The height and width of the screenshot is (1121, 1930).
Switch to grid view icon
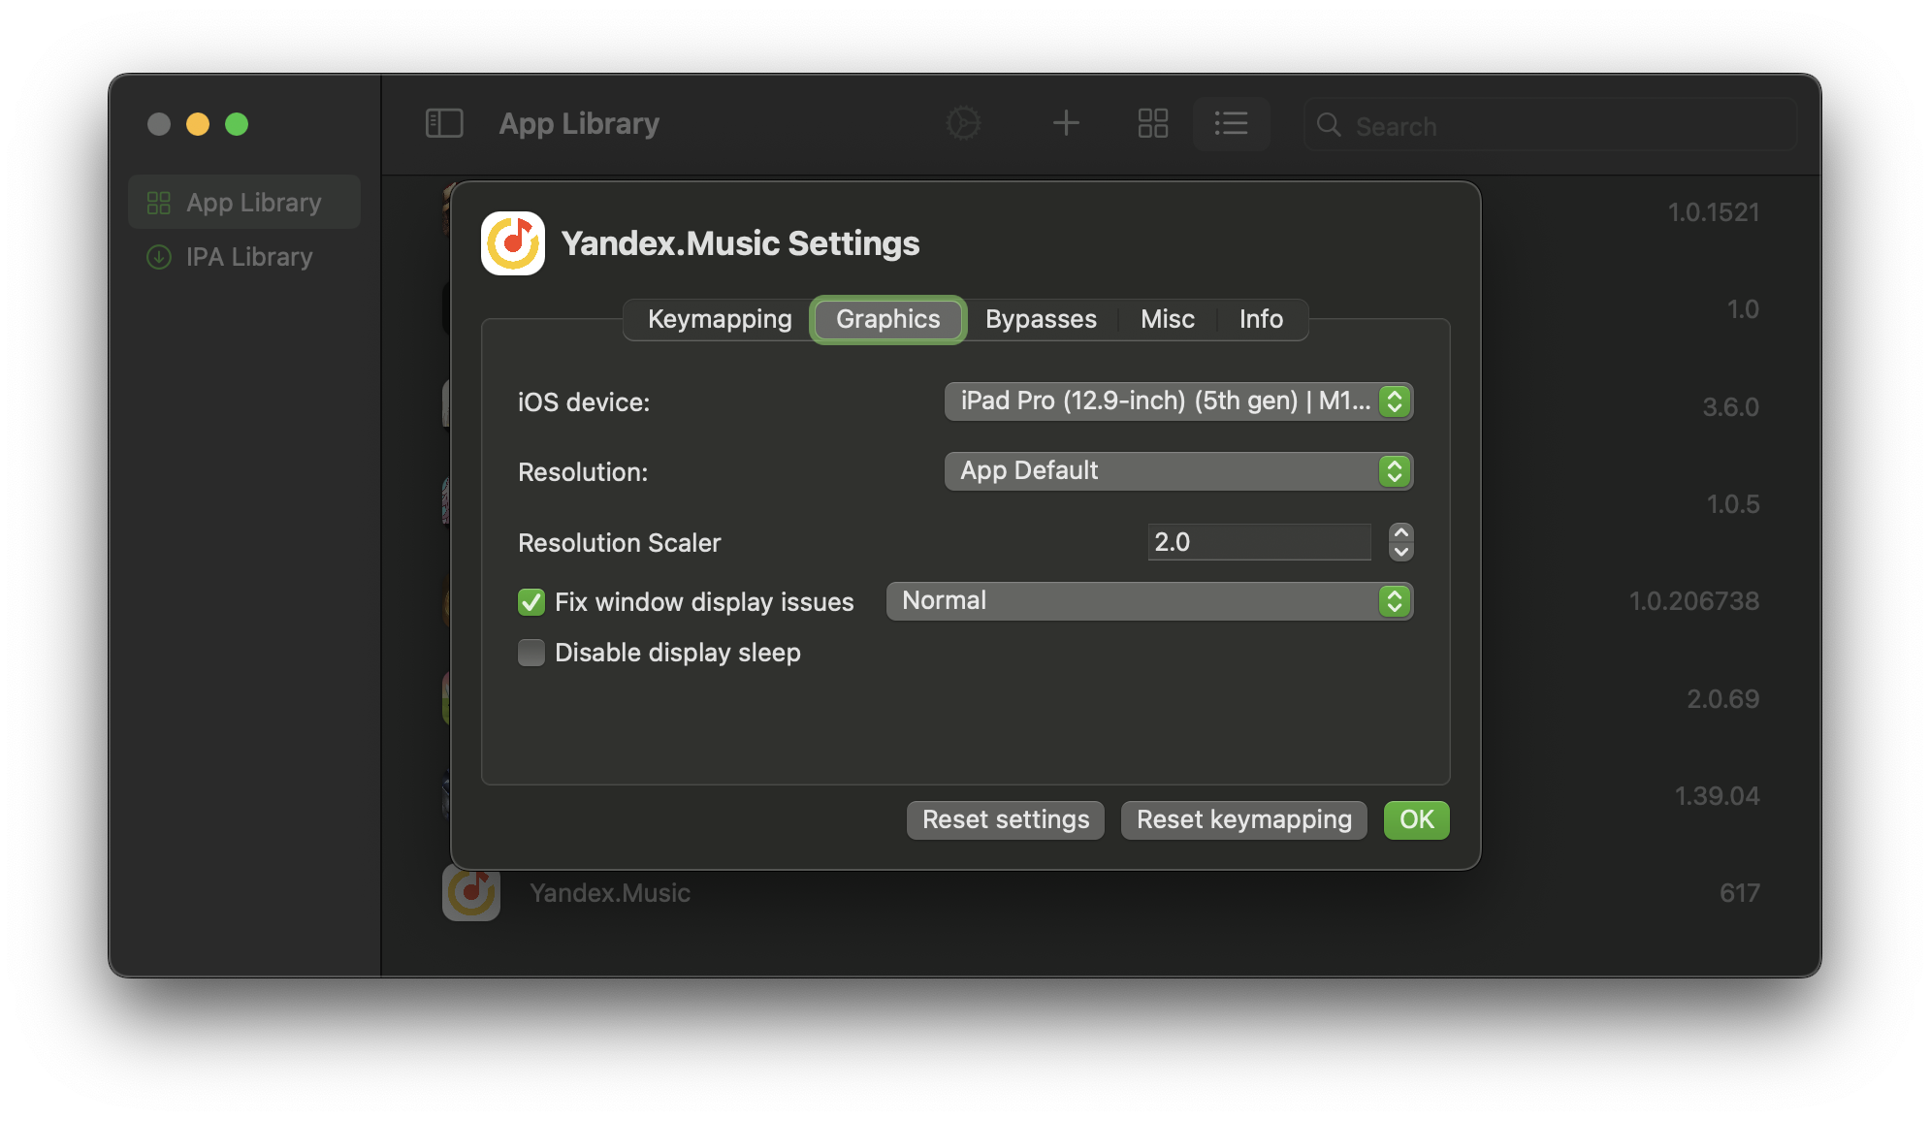point(1152,123)
